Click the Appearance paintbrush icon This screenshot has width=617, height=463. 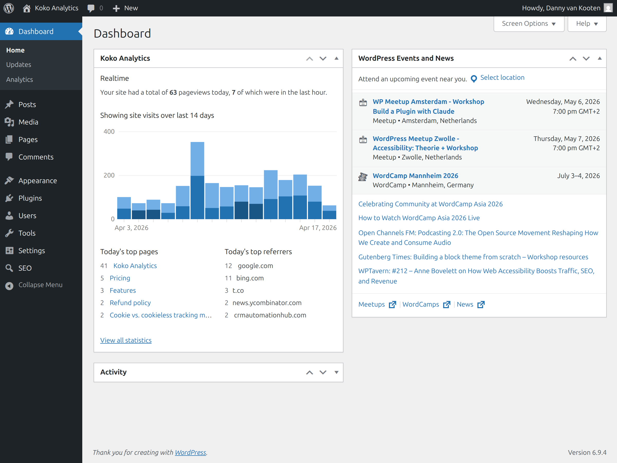click(x=9, y=181)
